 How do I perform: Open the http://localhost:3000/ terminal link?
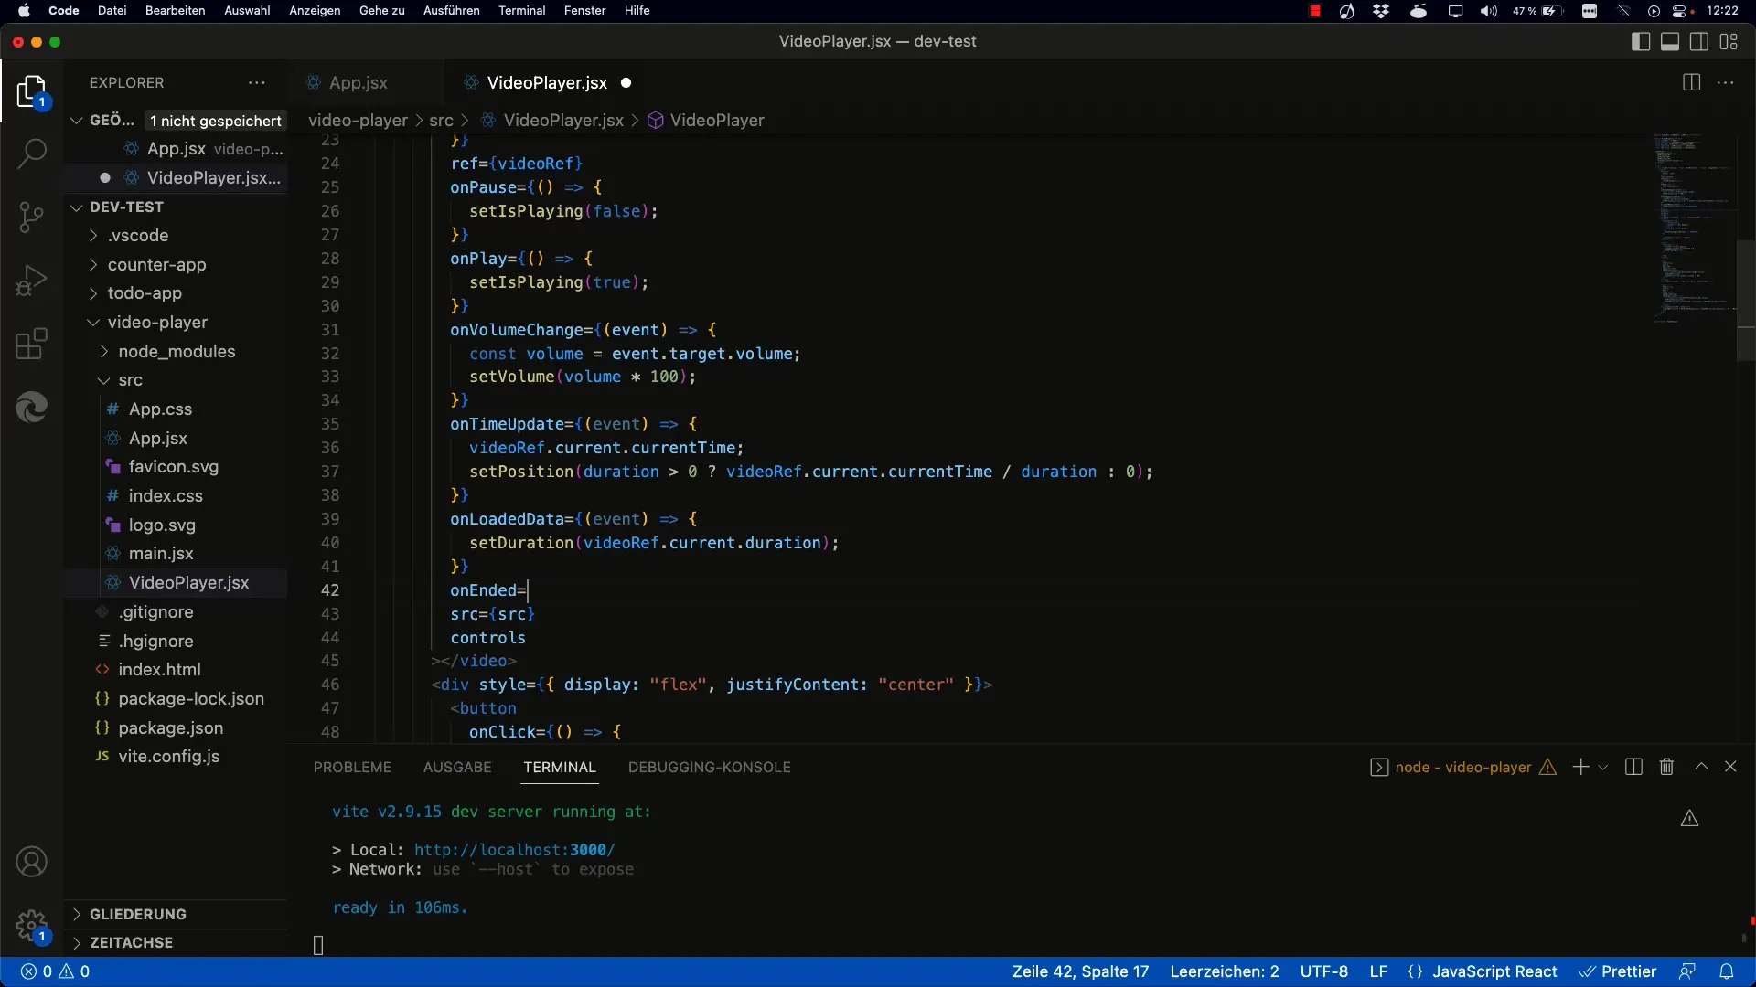click(514, 849)
